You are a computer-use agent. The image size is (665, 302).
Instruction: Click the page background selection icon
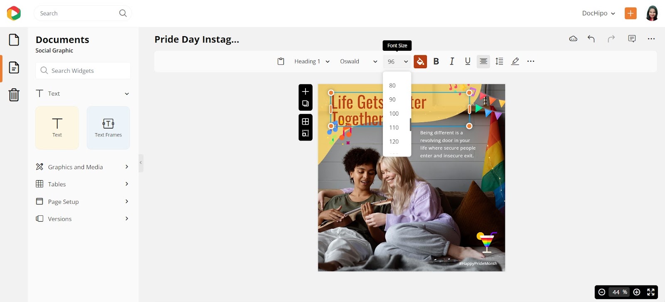tap(305, 134)
